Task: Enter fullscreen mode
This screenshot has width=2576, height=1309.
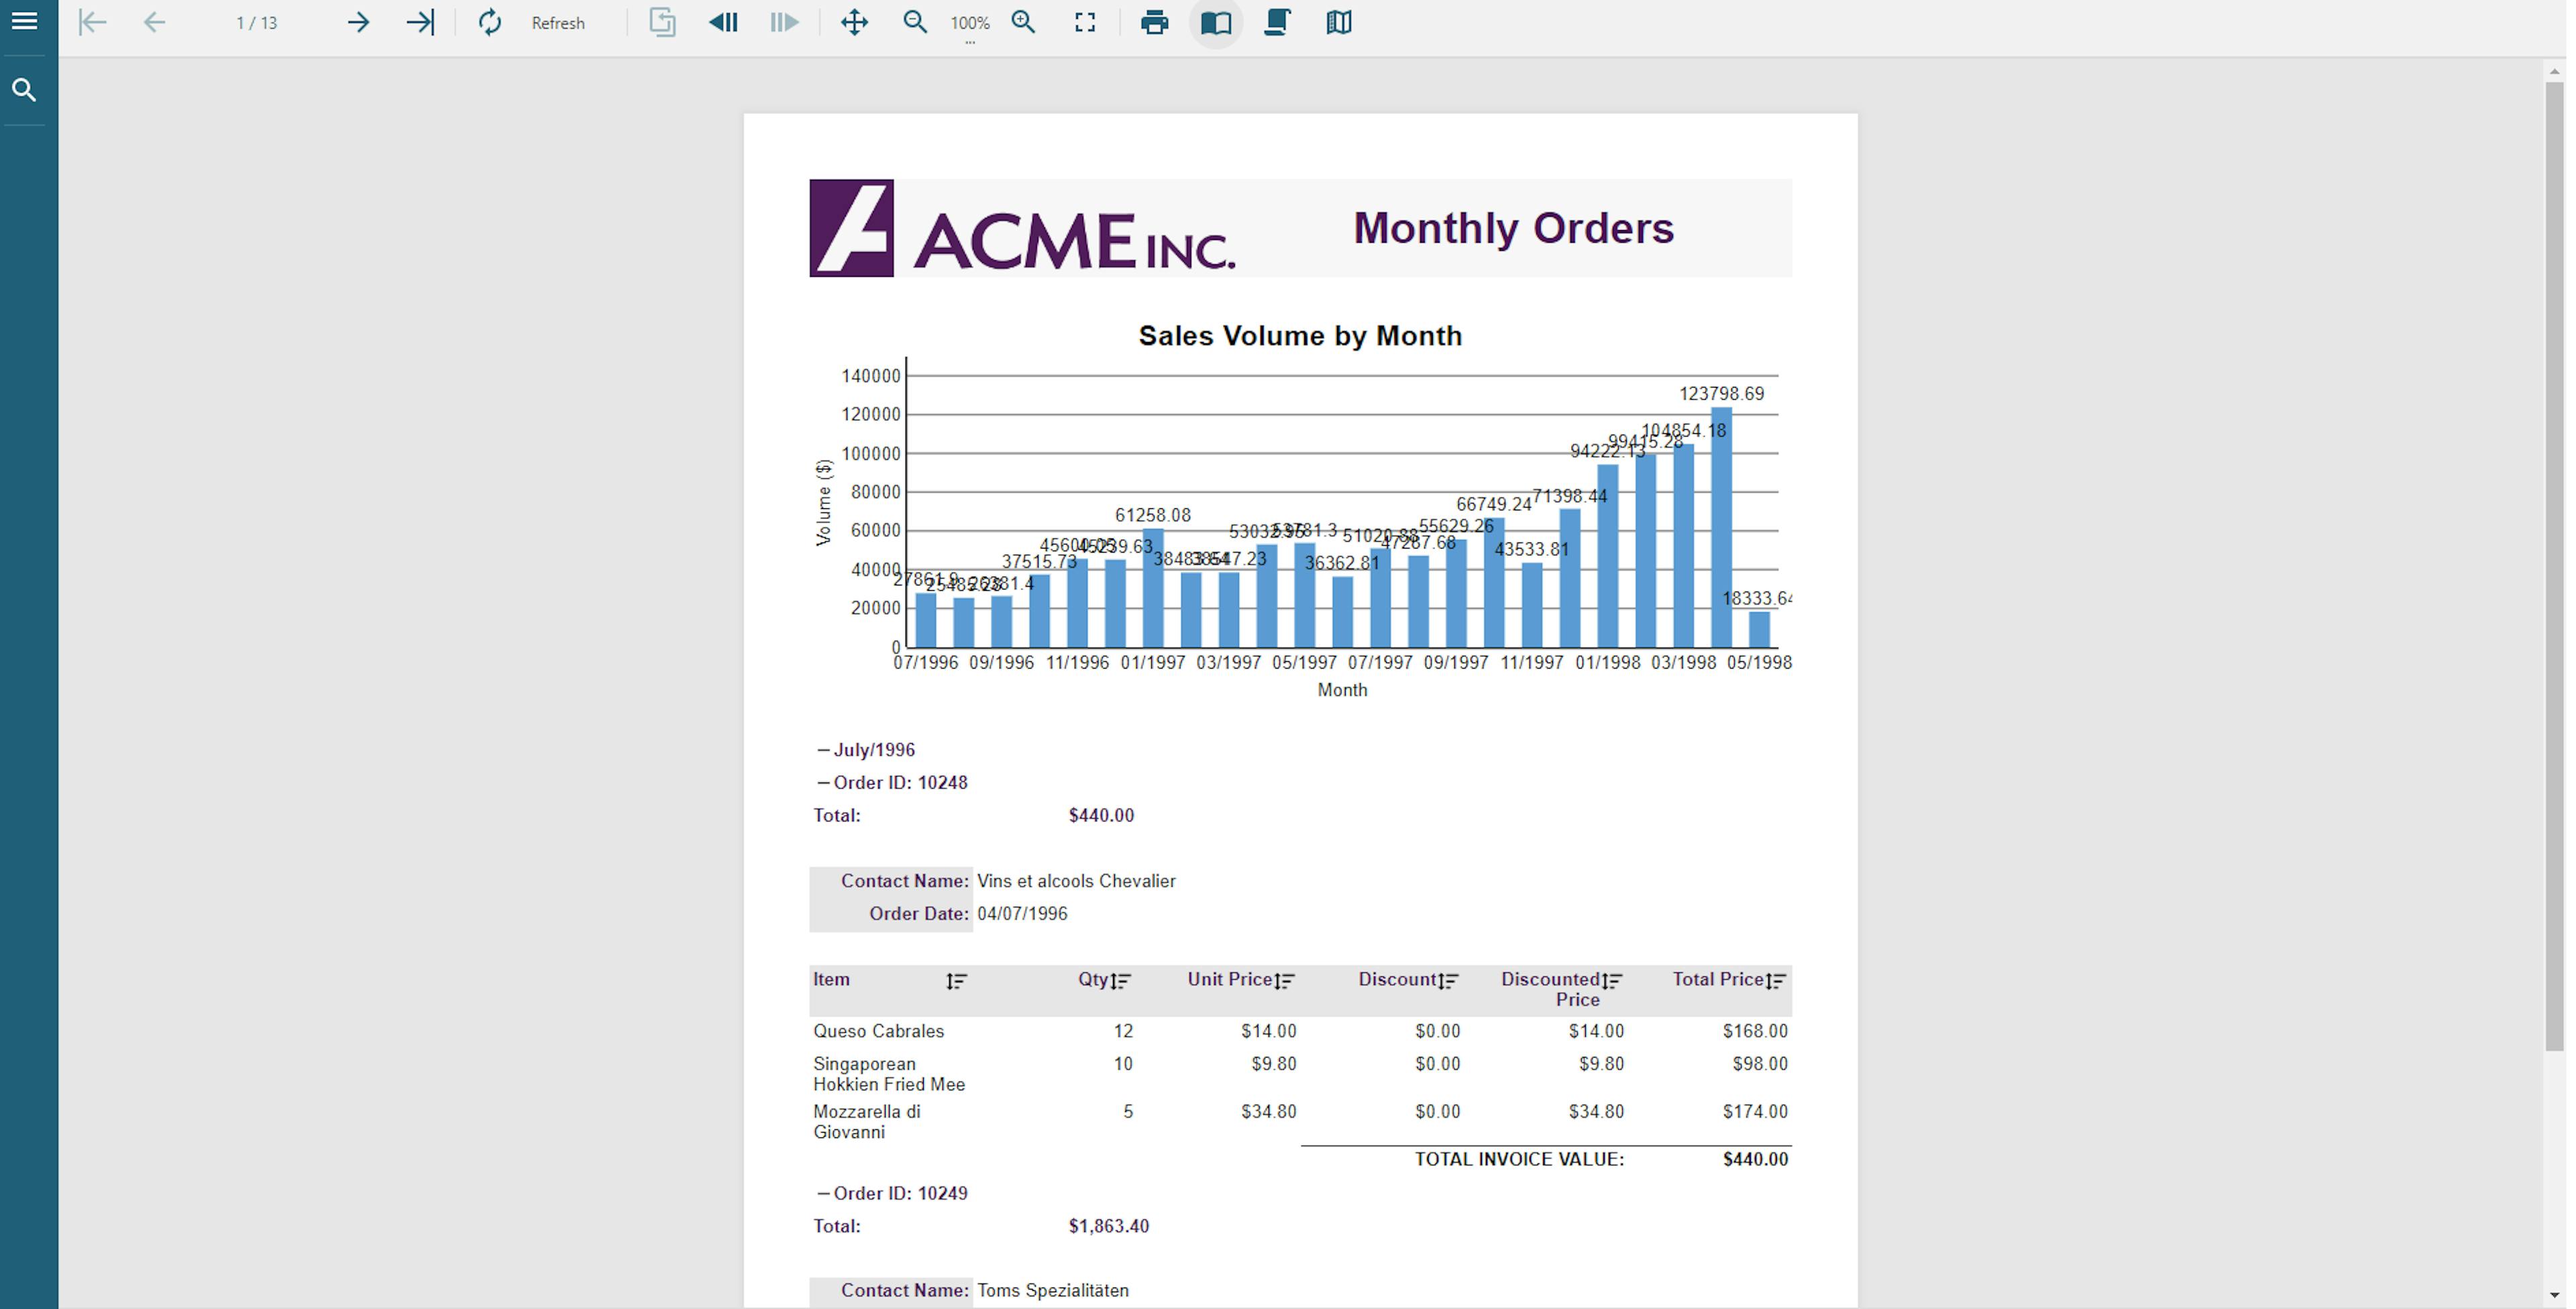Action: pyautogui.click(x=1084, y=22)
